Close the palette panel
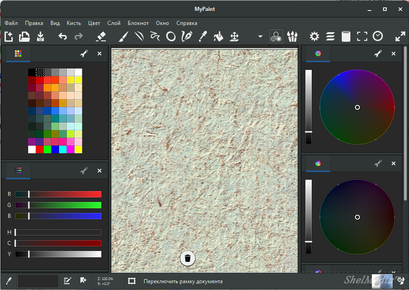Screen dimensions: 409x290 [x=100, y=54]
